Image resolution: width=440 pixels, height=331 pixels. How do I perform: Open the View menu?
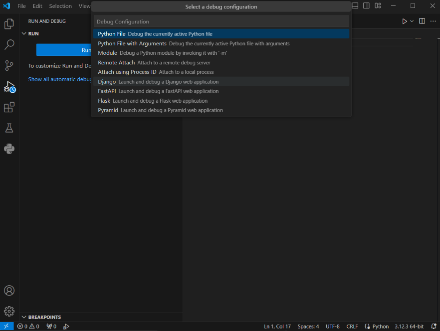pyautogui.click(x=84, y=6)
